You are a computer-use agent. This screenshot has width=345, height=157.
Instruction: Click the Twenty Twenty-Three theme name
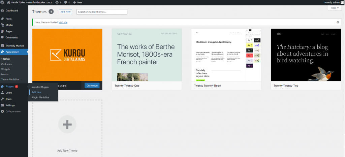208,86
